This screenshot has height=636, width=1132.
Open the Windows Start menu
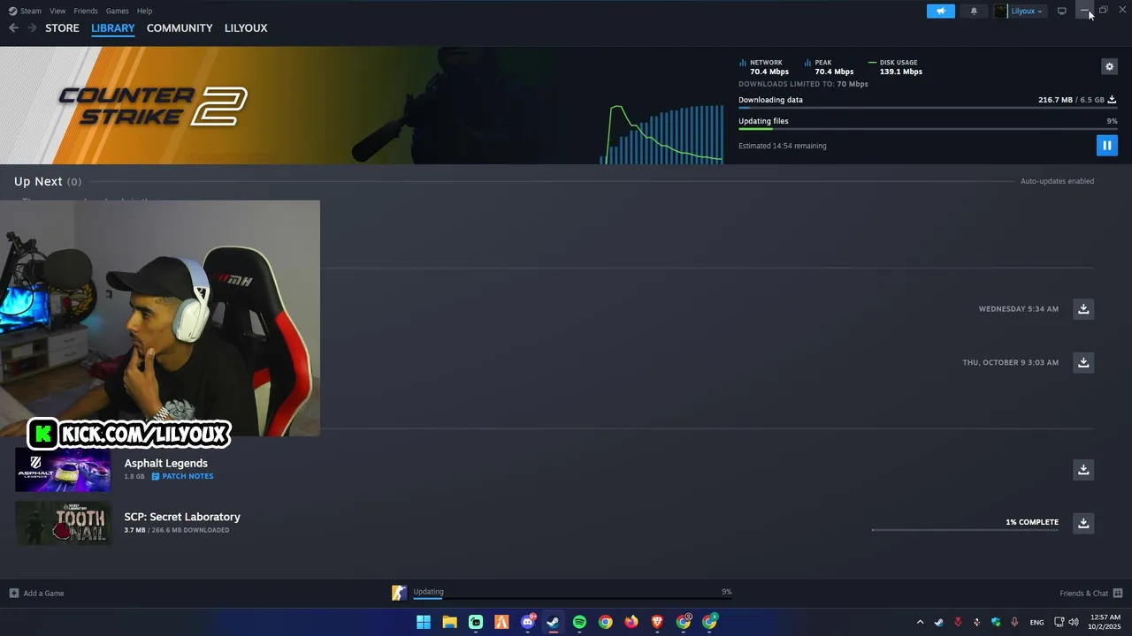point(424,622)
